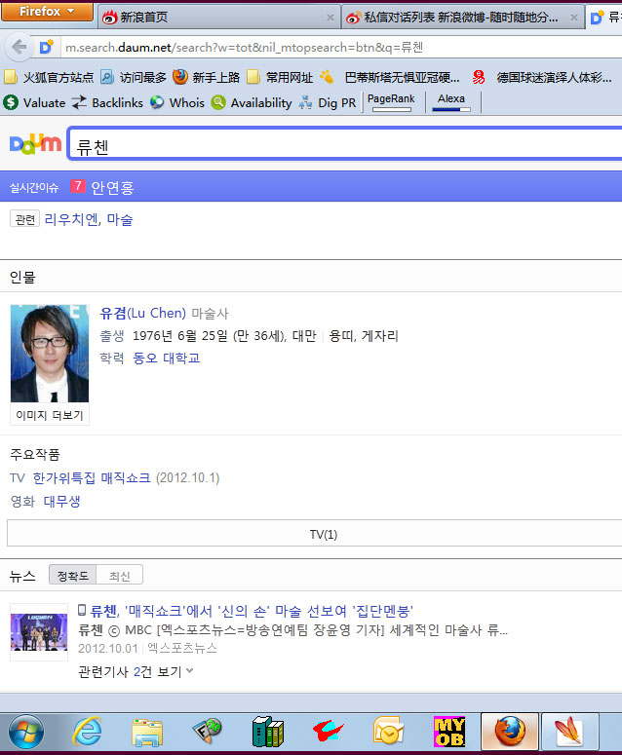Open the 류첸 매직쇼크 news headline
Viewport: 622px width, 755px height.
[x=252, y=611]
